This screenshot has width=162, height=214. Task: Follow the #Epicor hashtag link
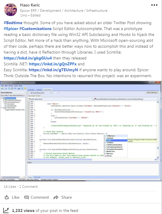[x=11, y=29]
